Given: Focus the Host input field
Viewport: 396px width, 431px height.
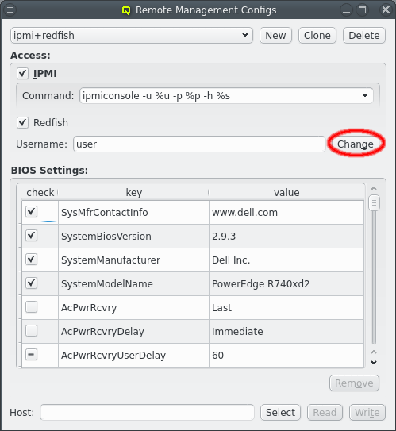Looking at the screenshot, I should pos(147,412).
